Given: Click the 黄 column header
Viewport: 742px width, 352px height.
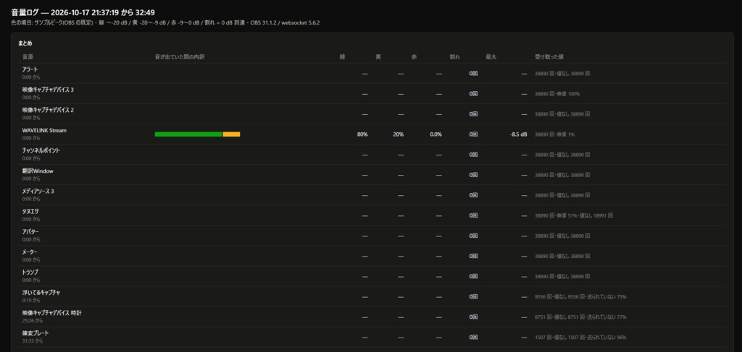Looking at the screenshot, I should (378, 56).
